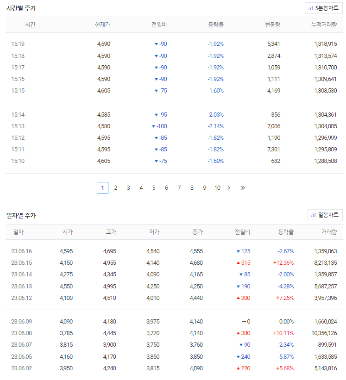
Task: Click high price 4,995 on 23.06.13
Action: point(110,287)
